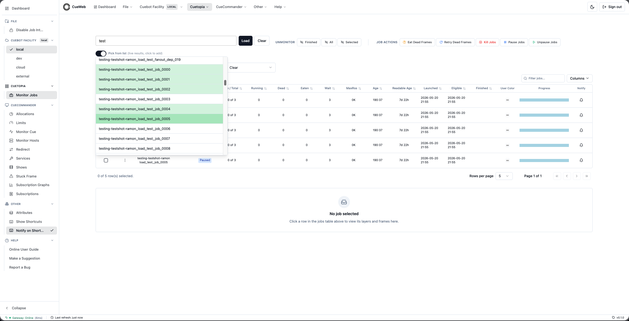Go to last page arrow

(x=586, y=176)
